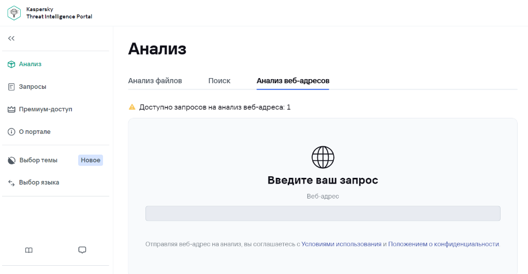Click the Анализ page heading
This screenshot has width=528, height=274.
[x=157, y=49]
